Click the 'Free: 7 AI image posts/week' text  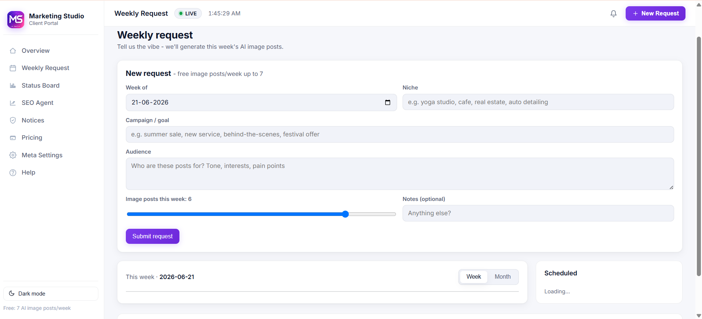[37, 308]
